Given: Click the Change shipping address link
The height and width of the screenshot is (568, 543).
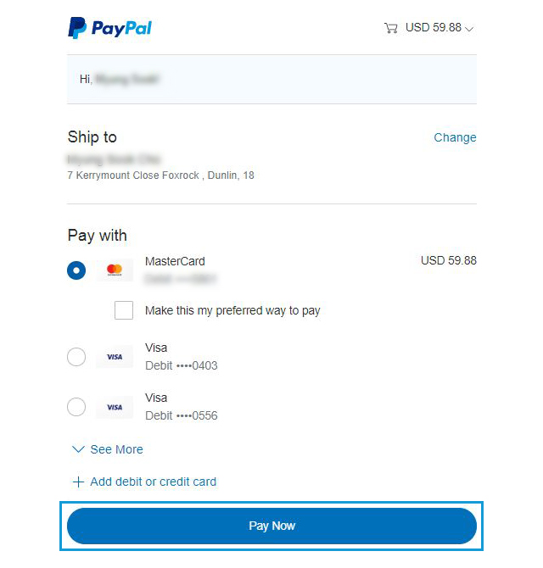Looking at the screenshot, I should (x=456, y=137).
